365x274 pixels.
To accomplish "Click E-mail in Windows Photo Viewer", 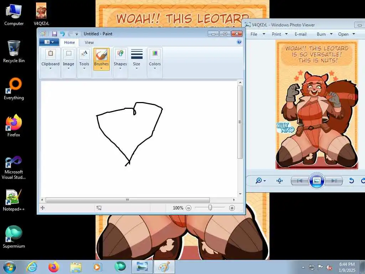I will (x=300, y=34).
